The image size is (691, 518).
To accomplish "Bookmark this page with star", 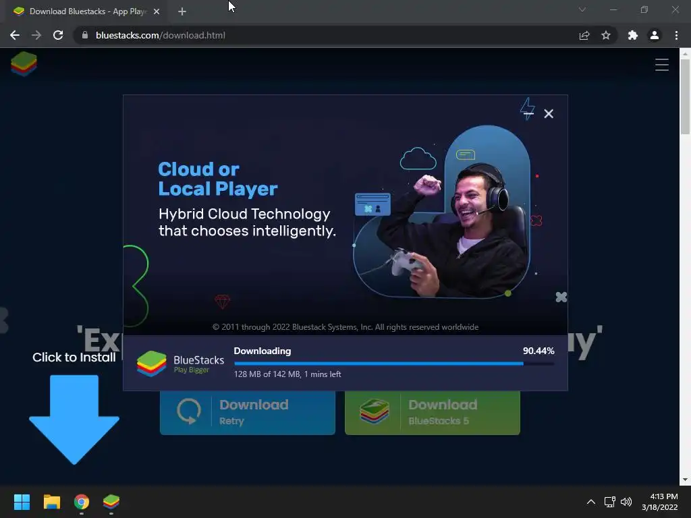I will click(606, 35).
